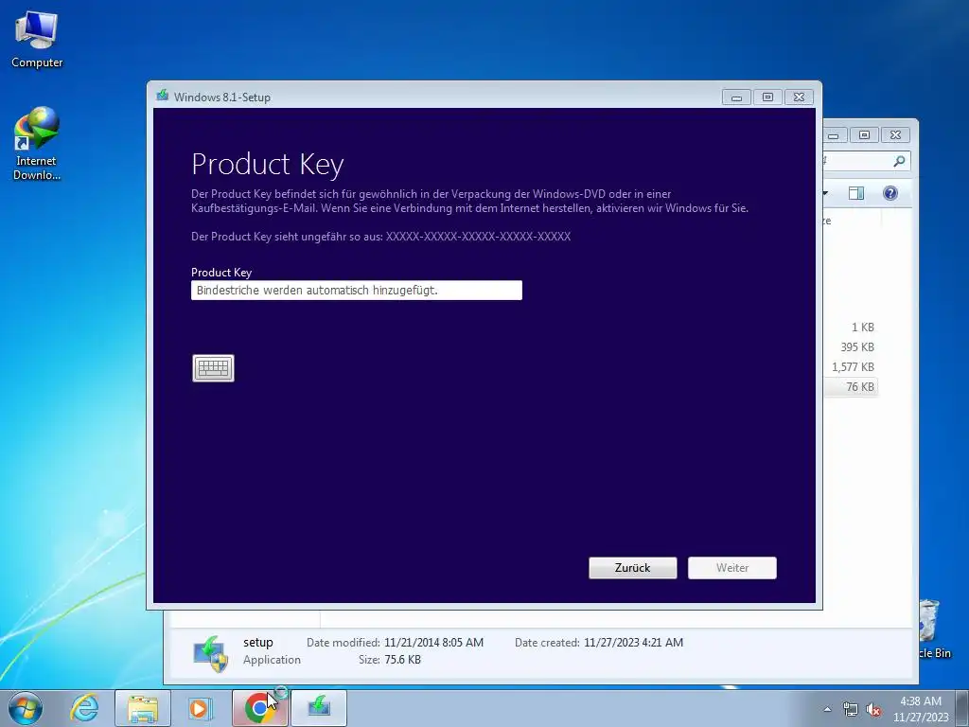Screen dimensions: 969x727
Task: Click the Weiter button
Action: coord(732,568)
